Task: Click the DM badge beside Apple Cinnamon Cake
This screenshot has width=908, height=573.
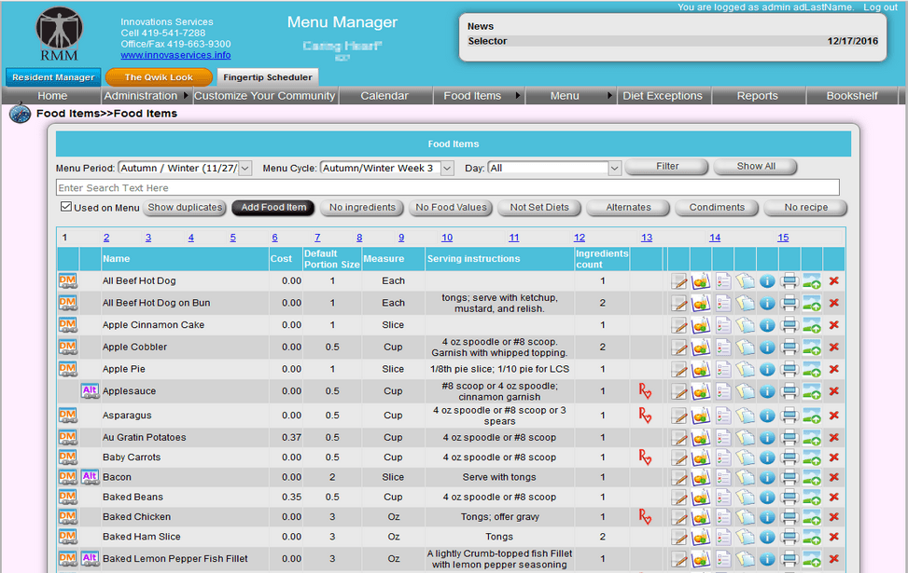Action: coord(66,324)
